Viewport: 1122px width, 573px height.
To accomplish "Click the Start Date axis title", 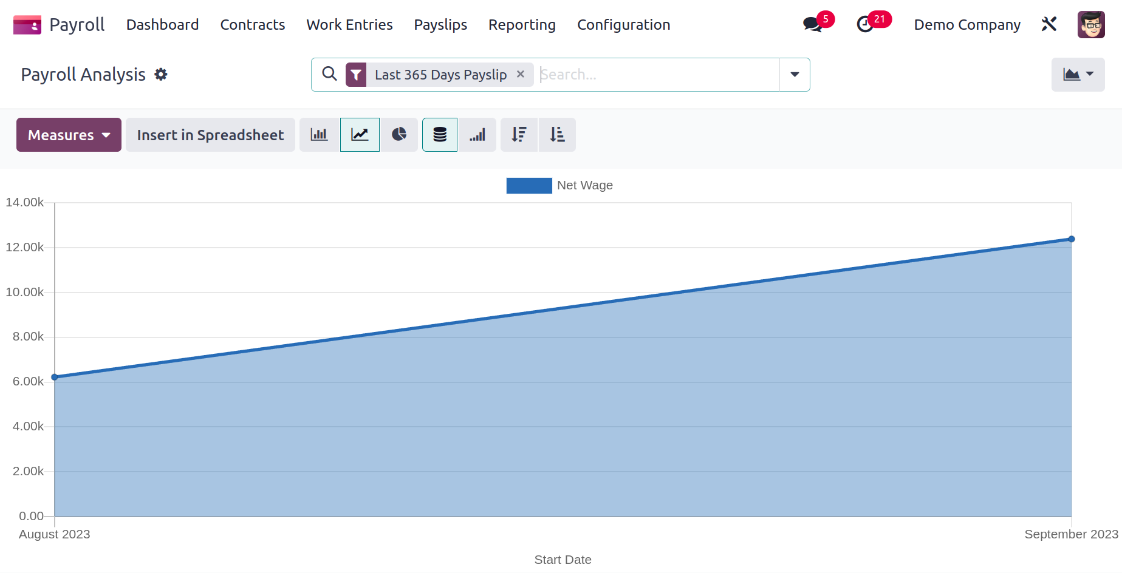I will click(563, 560).
